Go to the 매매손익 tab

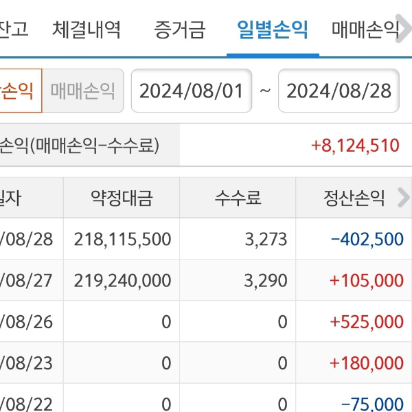tap(365, 30)
